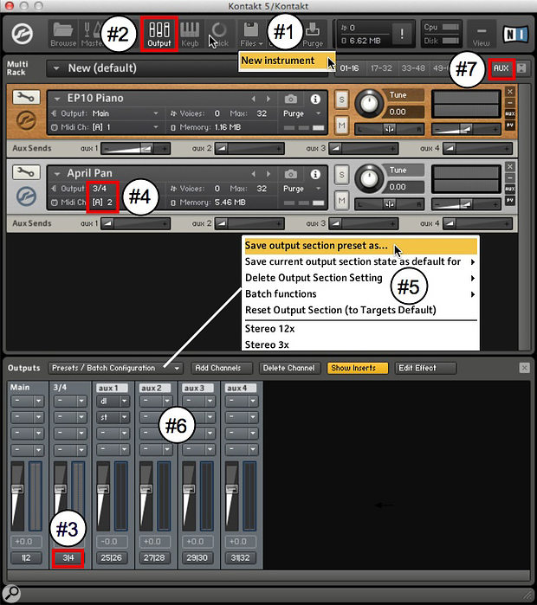Show the Keyboard toolbar icon
The height and width of the screenshot is (605, 537).
190,35
